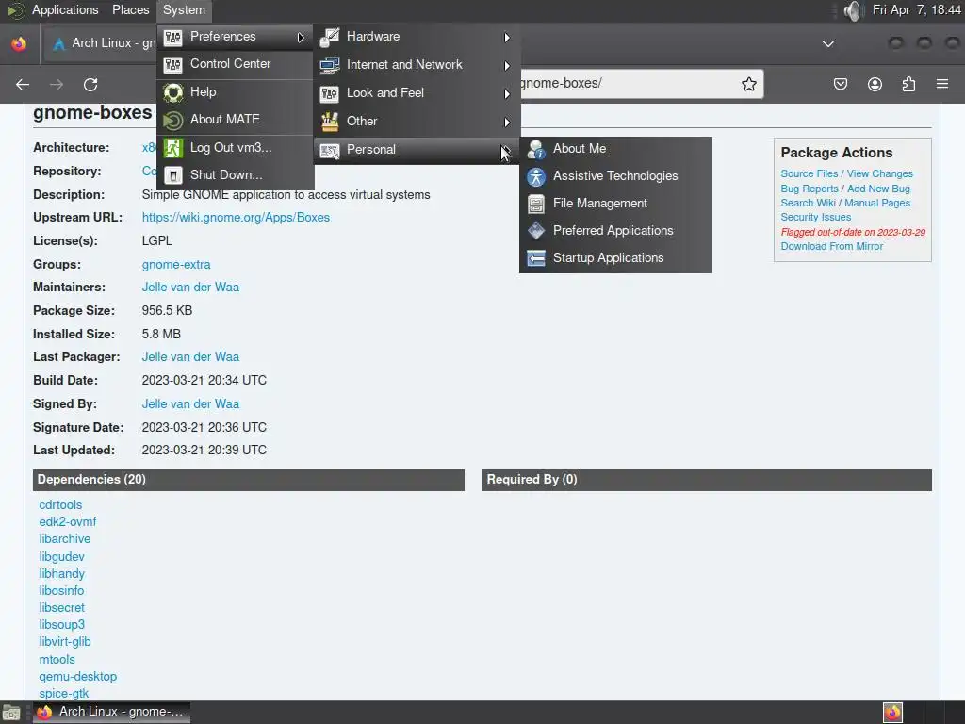
Task: Expand the Hardware submenu arrow
Action: pyautogui.click(x=506, y=38)
